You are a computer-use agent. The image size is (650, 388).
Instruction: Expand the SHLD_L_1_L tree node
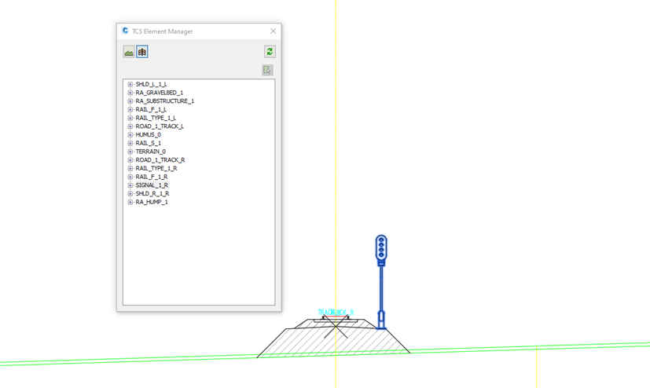(x=130, y=84)
